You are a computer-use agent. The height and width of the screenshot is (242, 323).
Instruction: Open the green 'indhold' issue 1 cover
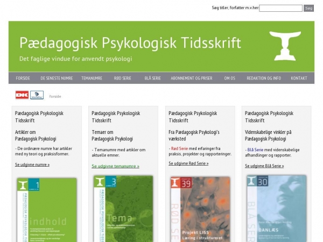[x=47, y=210]
